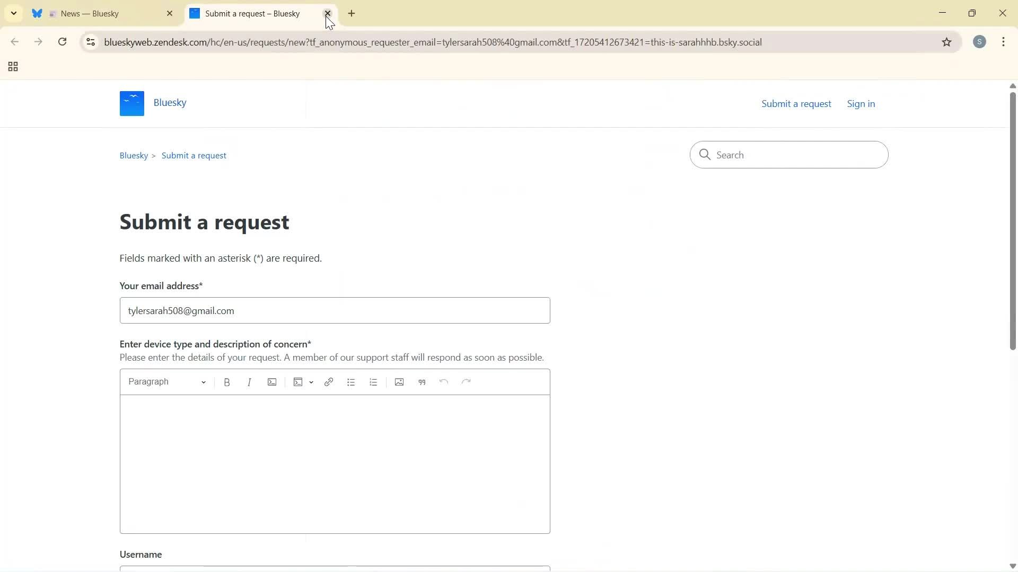Open the Paragraph style dropdown
The height and width of the screenshot is (572, 1018).
pyautogui.click(x=166, y=382)
